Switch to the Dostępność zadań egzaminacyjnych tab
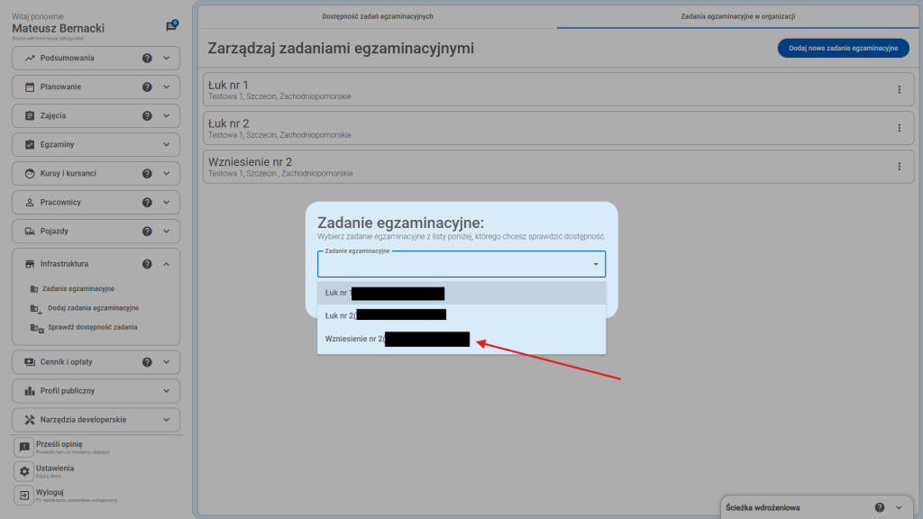Image resolution: width=923 pixels, height=519 pixels. click(x=377, y=16)
